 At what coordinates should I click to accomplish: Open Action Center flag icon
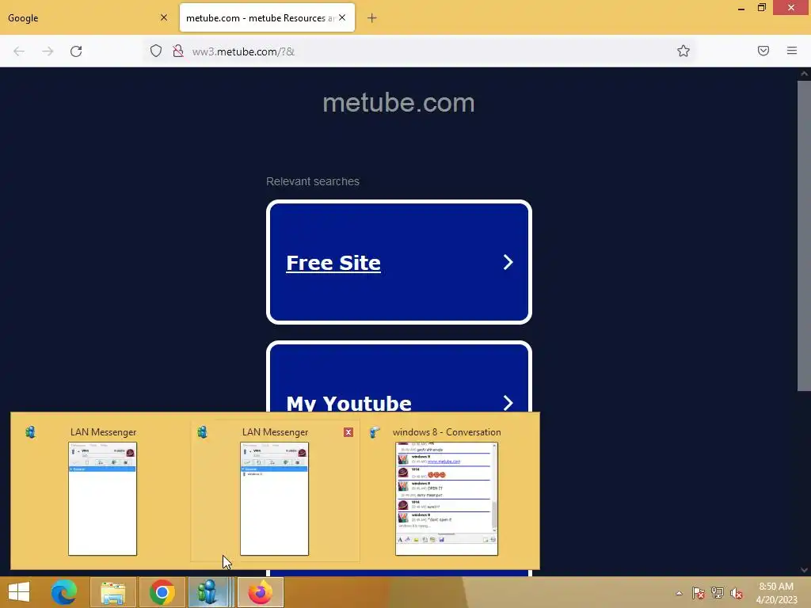pyautogui.click(x=699, y=593)
